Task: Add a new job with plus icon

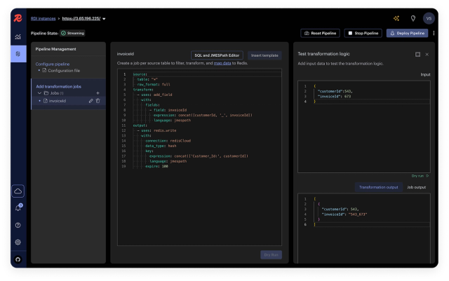Action: (98, 93)
